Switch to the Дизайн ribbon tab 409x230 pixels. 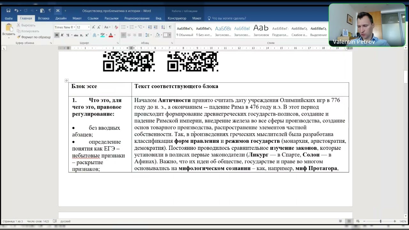(61, 18)
